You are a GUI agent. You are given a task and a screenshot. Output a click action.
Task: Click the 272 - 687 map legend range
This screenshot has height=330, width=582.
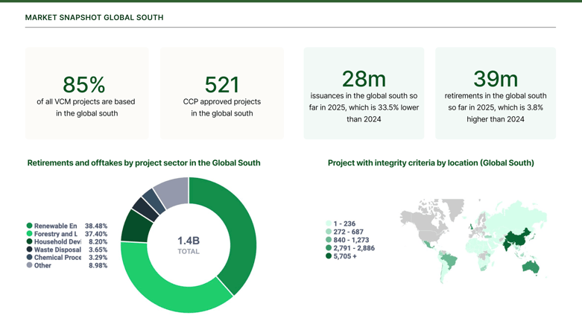(348, 232)
